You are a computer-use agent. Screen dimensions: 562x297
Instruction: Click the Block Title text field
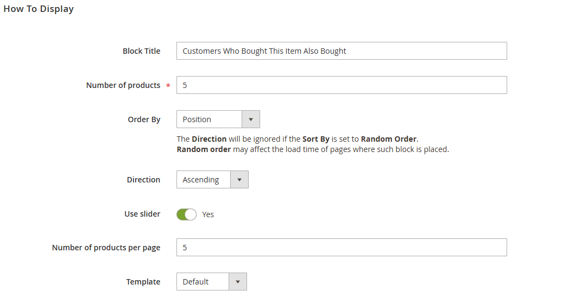(342, 51)
